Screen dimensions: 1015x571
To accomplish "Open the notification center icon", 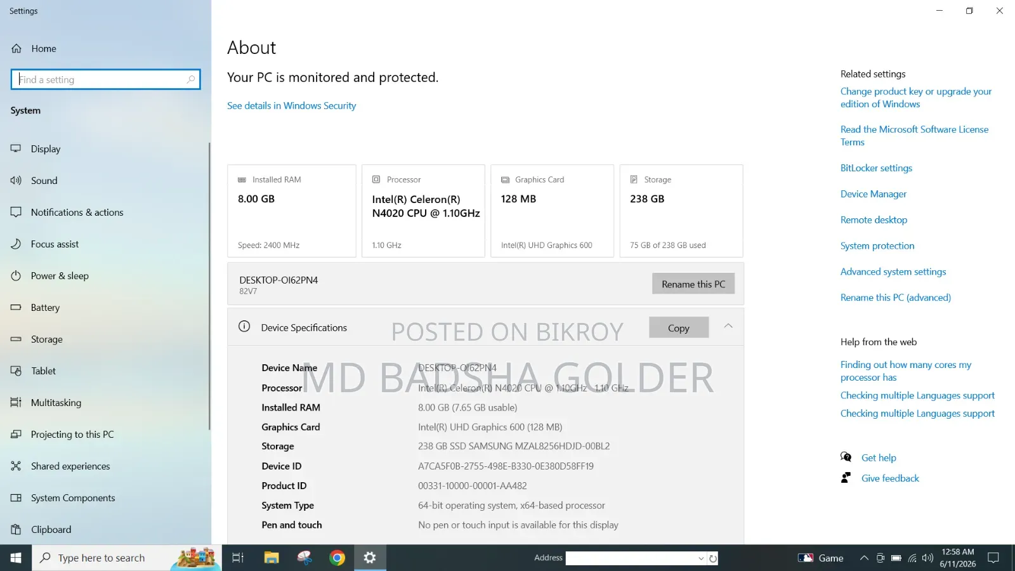I will (993, 558).
